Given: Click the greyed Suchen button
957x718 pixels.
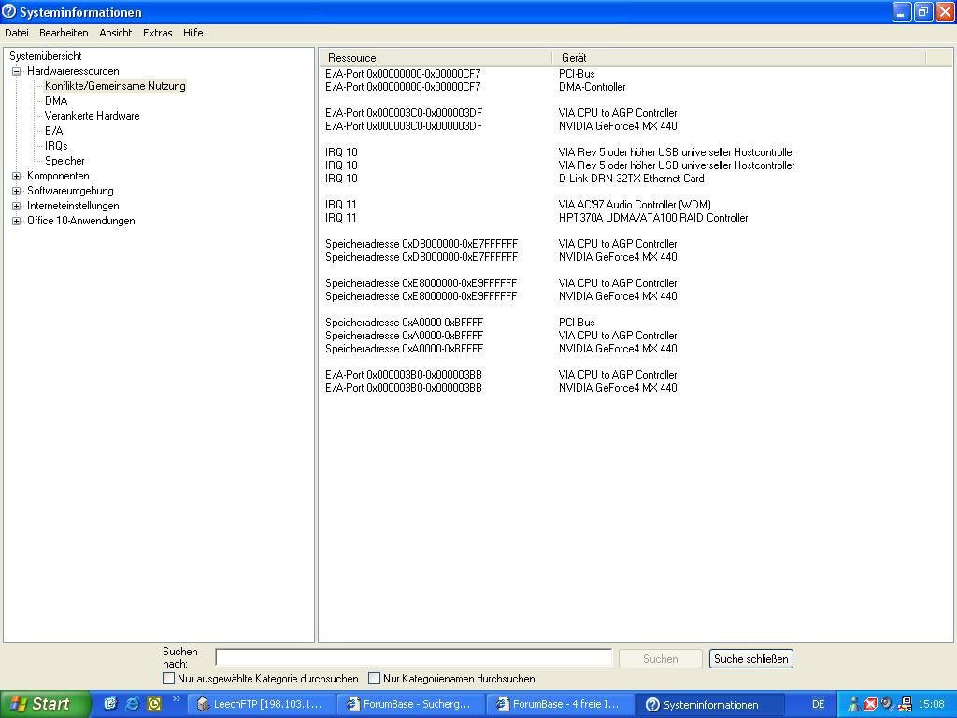Looking at the screenshot, I should pos(661,659).
